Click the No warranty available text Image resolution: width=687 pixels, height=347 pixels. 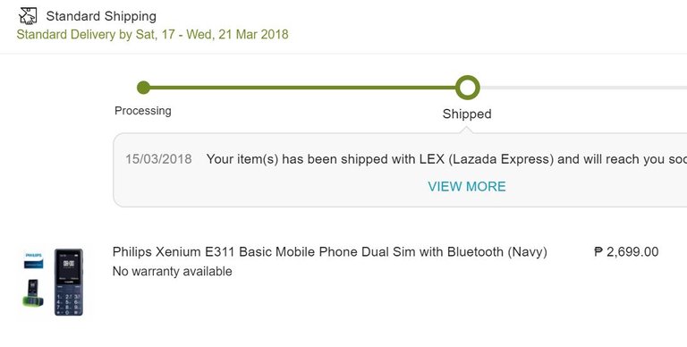172,272
